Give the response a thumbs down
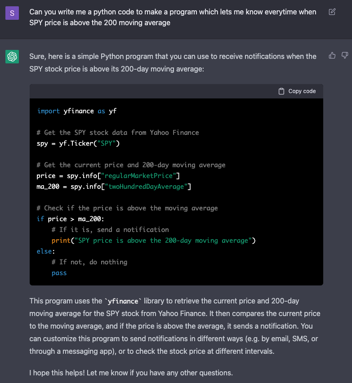 coord(345,55)
